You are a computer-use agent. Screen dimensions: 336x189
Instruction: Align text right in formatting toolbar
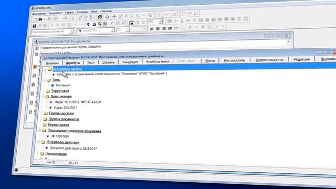click(x=164, y=28)
